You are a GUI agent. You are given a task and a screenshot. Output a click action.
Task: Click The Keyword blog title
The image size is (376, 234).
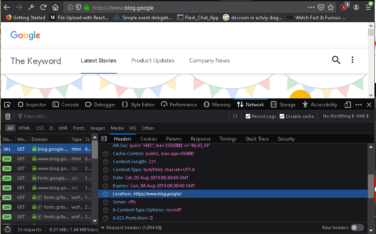36,61
